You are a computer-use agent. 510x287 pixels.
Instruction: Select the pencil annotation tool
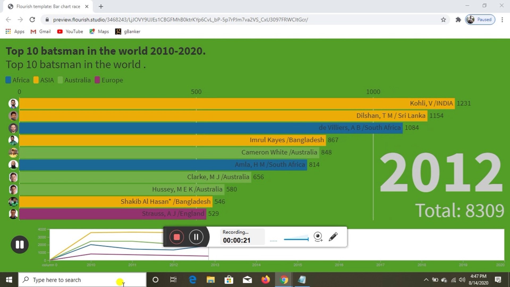(x=333, y=237)
